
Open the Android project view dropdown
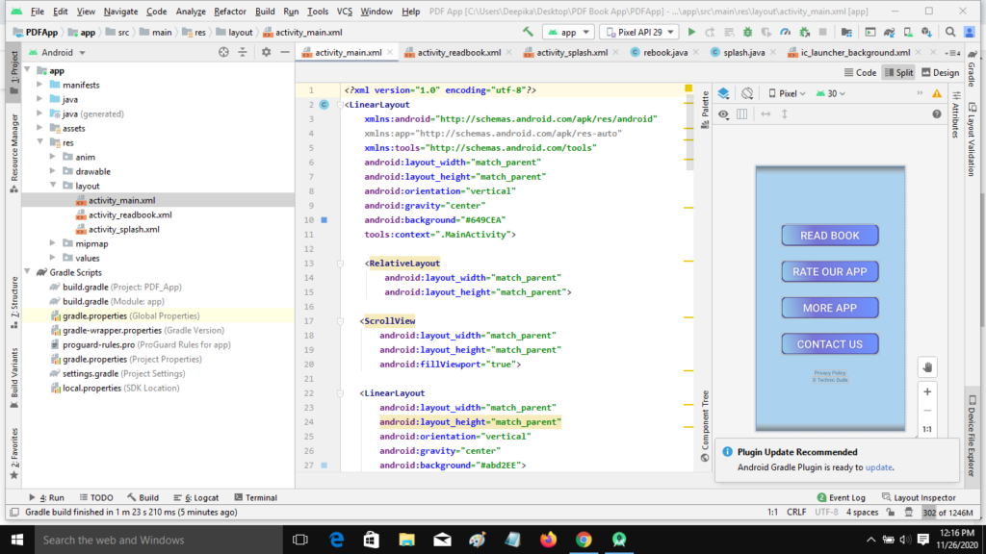coord(58,53)
